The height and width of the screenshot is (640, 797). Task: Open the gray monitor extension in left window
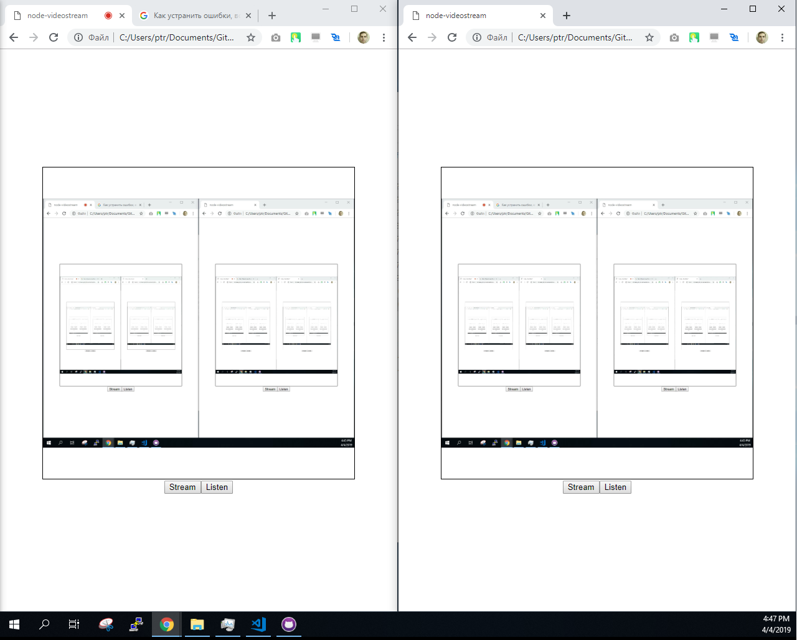316,37
